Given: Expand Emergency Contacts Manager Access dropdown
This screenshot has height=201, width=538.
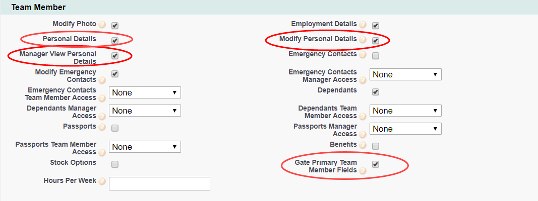Looking at the screenshot, I should click(x=405, y=74).
